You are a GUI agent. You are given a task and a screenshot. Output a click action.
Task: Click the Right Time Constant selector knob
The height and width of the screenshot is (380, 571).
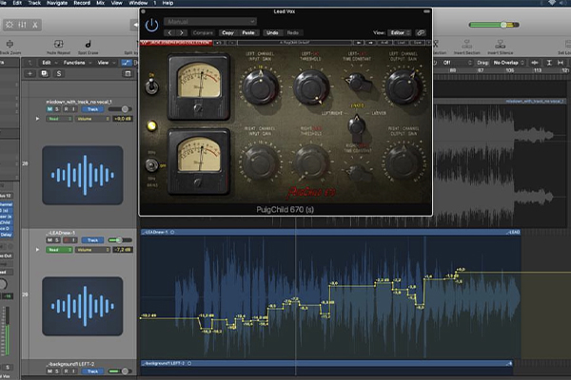point(358,172)
